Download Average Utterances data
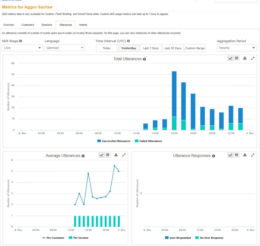 [x=116, y=155]
